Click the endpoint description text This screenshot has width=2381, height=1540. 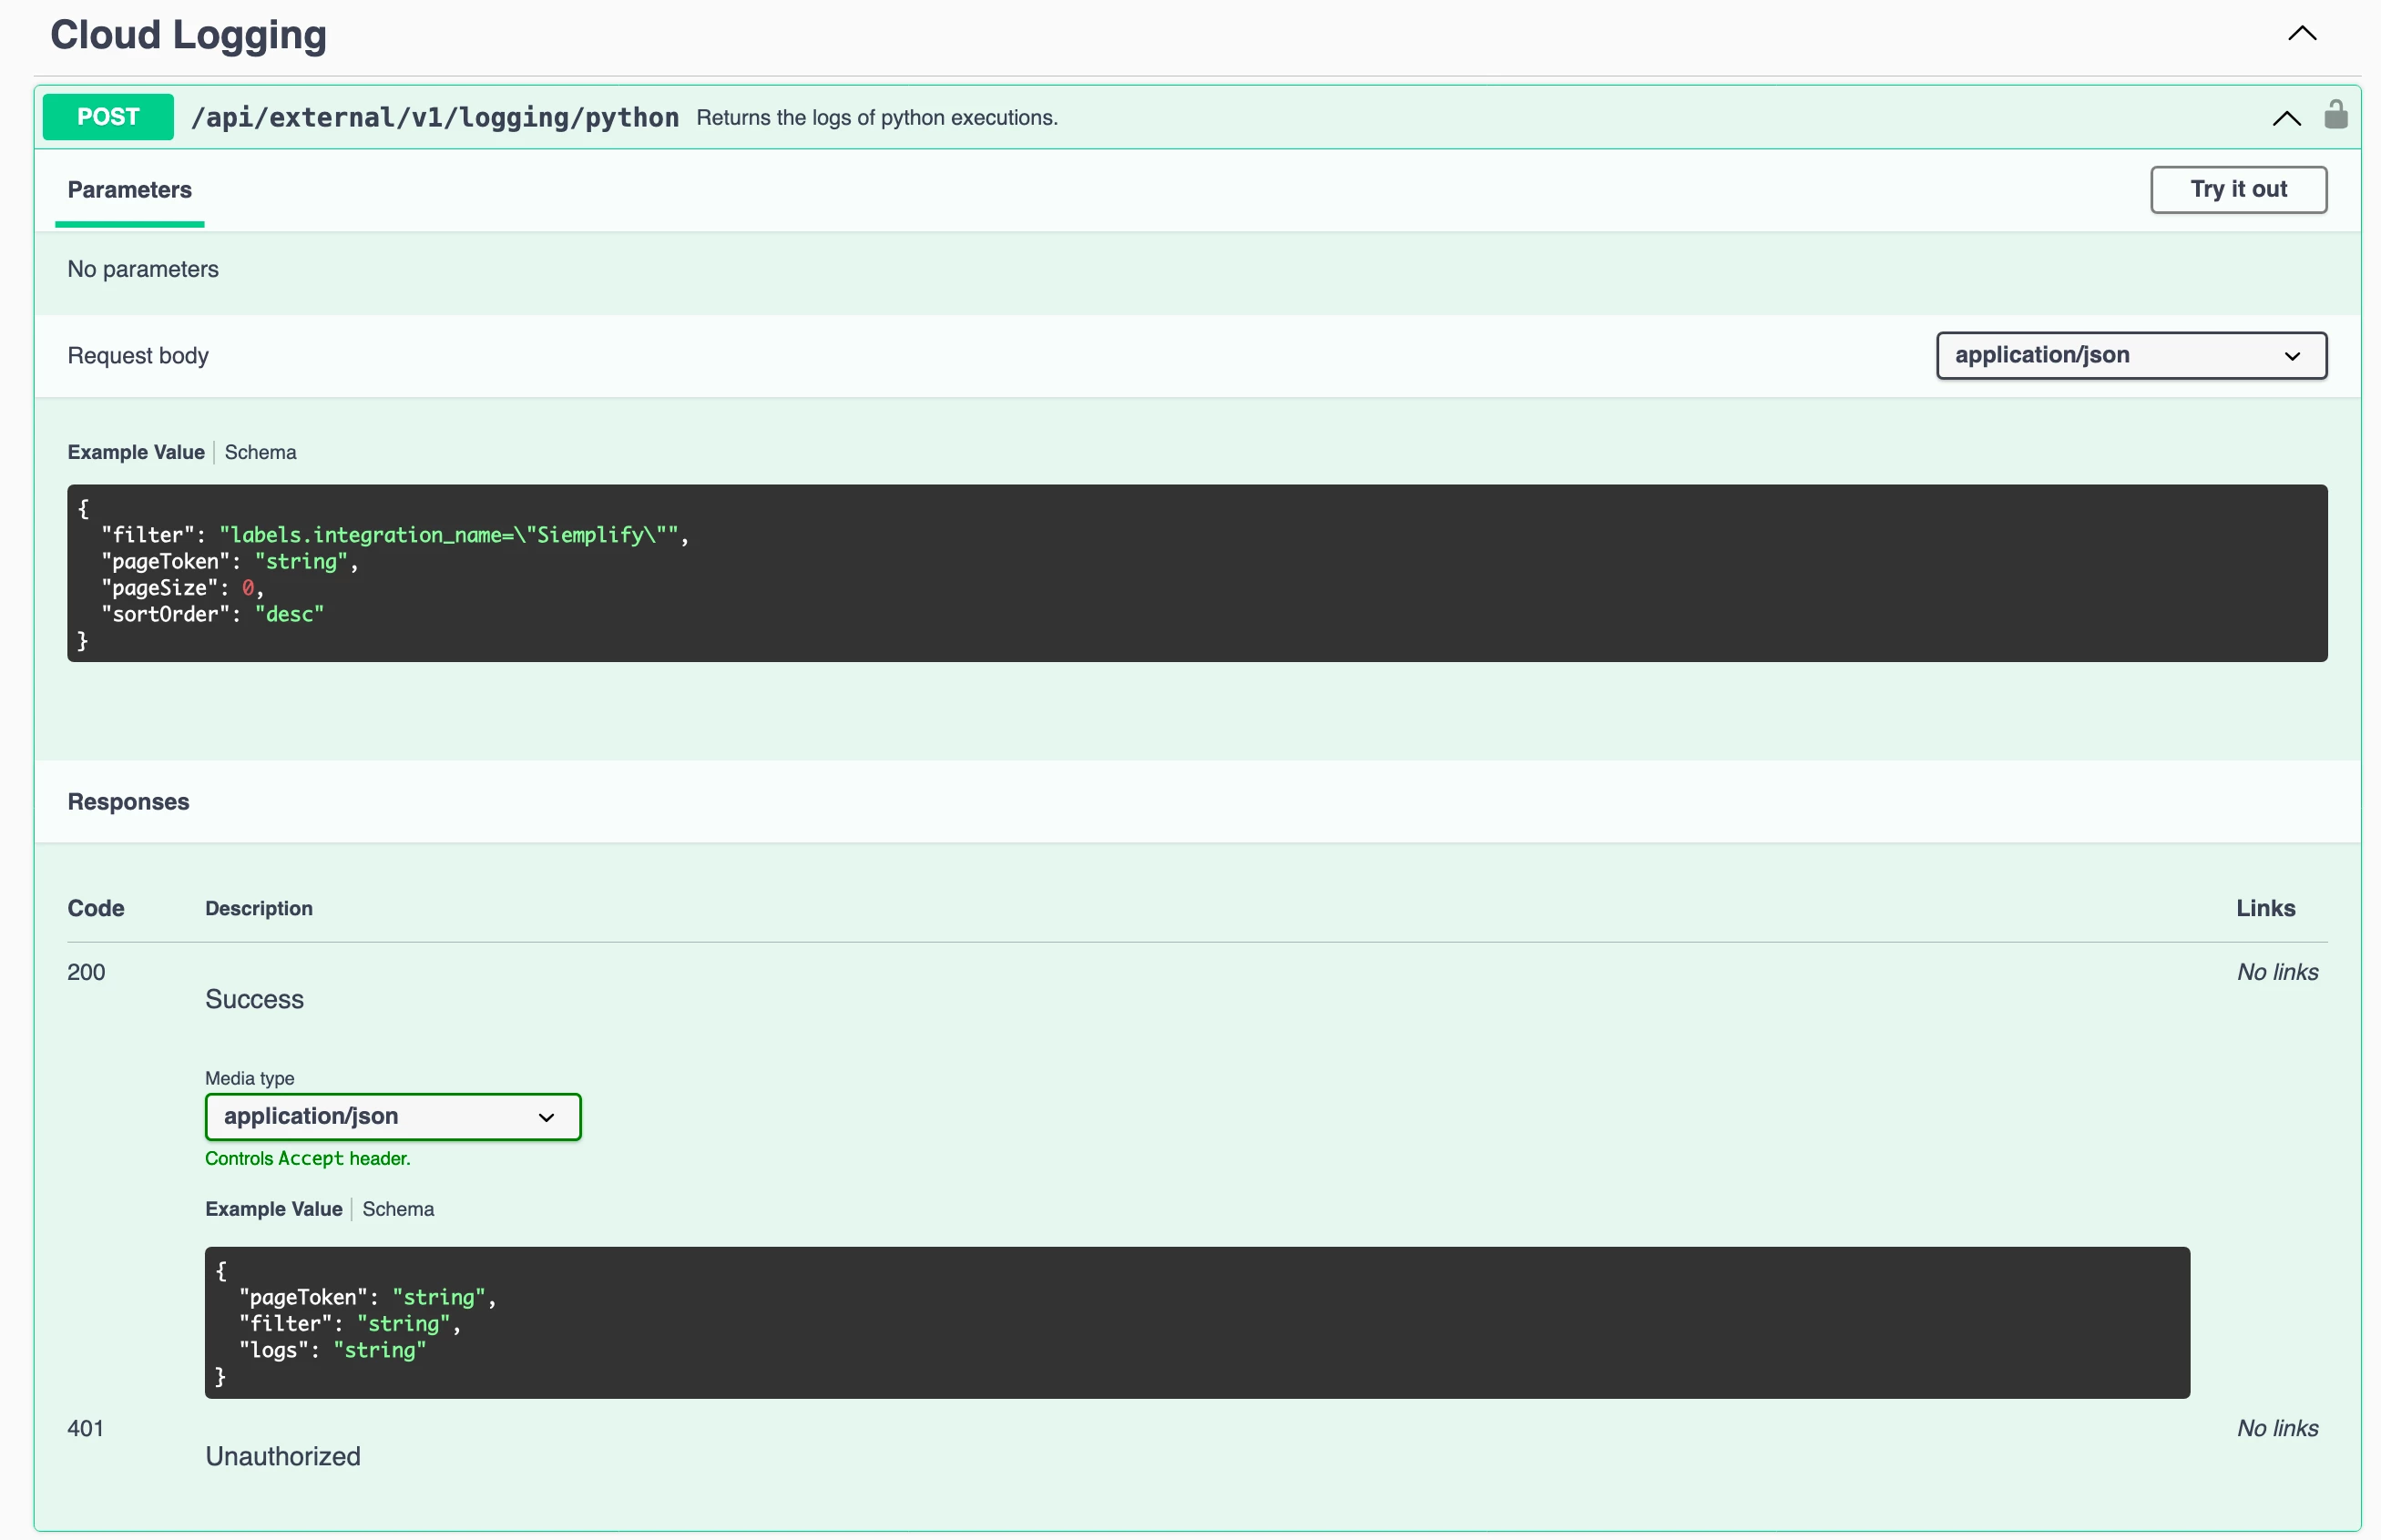pyautogui.click(x=877, y=117)
